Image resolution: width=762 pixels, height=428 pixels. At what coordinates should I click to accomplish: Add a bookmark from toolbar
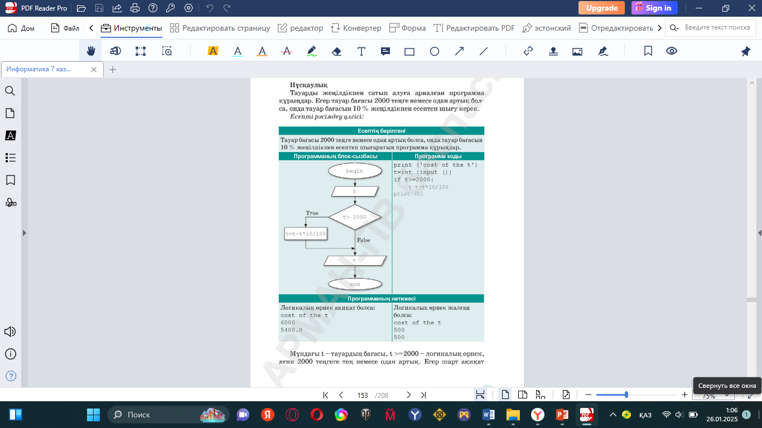coord(648,51)
